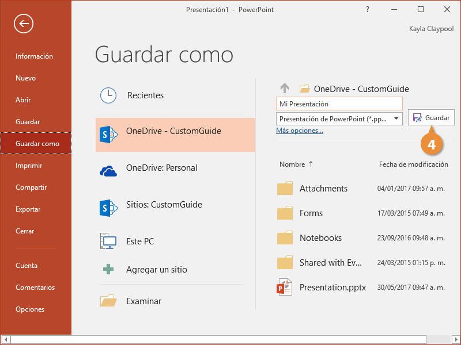
Task: Click the horizontal scrollbar left arrow
Action: click(5, 340)
